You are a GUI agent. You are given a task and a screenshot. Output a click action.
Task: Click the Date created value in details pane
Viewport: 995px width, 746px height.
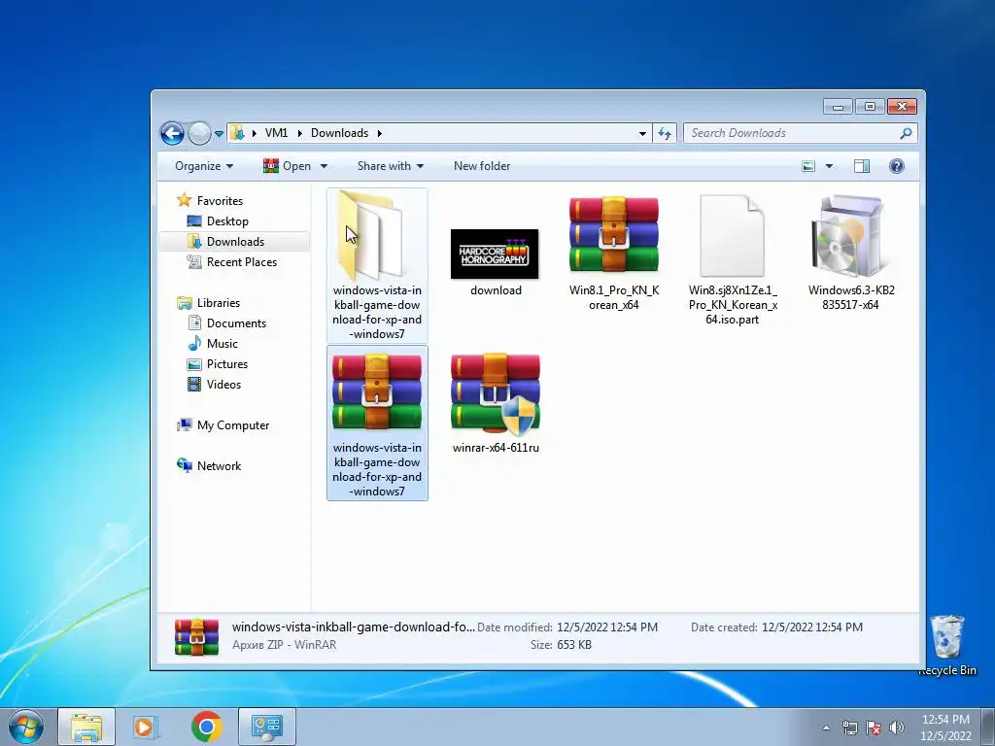tap(812, 627)
